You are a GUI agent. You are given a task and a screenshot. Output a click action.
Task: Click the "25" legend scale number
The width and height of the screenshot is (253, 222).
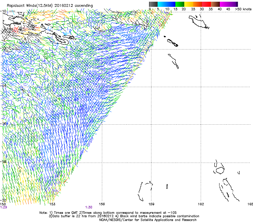tap(193, 9)
